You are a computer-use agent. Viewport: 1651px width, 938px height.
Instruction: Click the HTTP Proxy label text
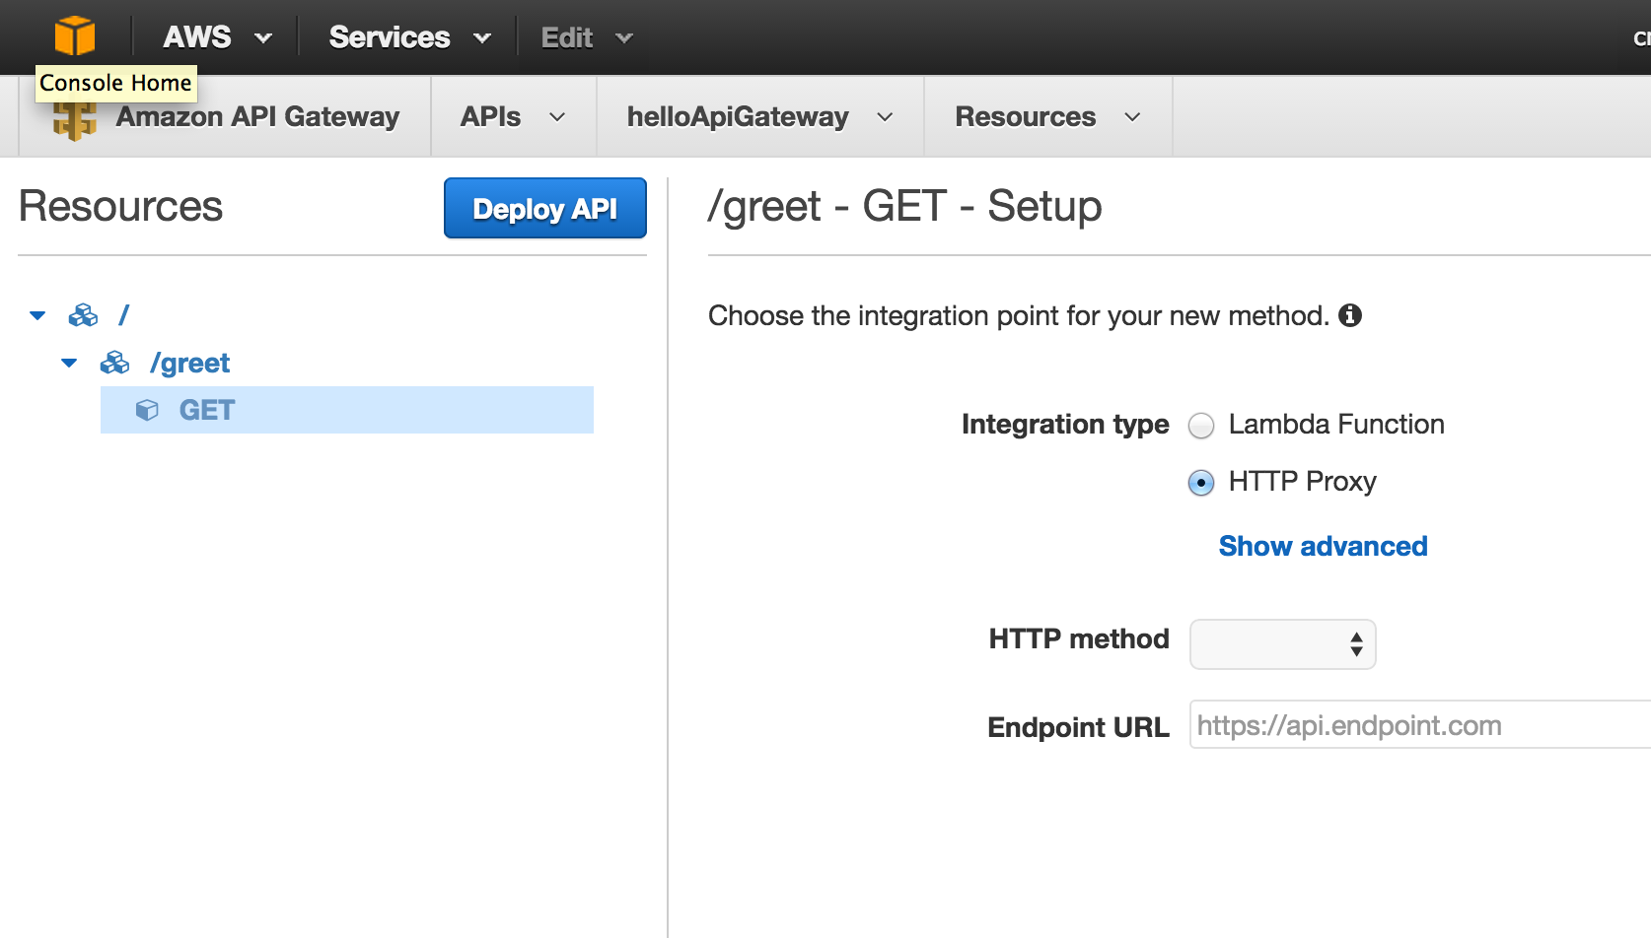coord(1302,481)
